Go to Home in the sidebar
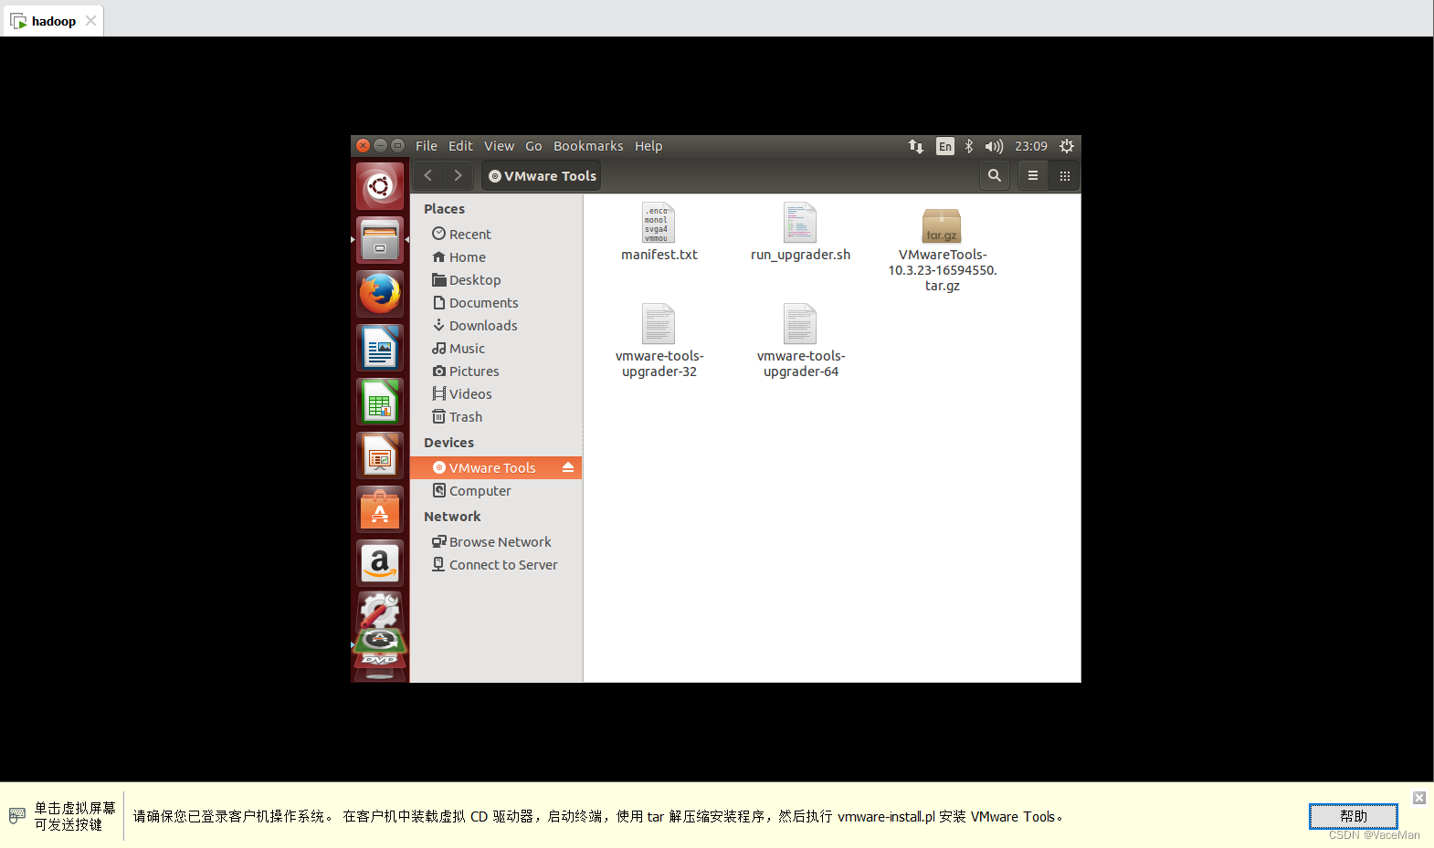This screenshot has width=1434, height=848. point(496,257)
